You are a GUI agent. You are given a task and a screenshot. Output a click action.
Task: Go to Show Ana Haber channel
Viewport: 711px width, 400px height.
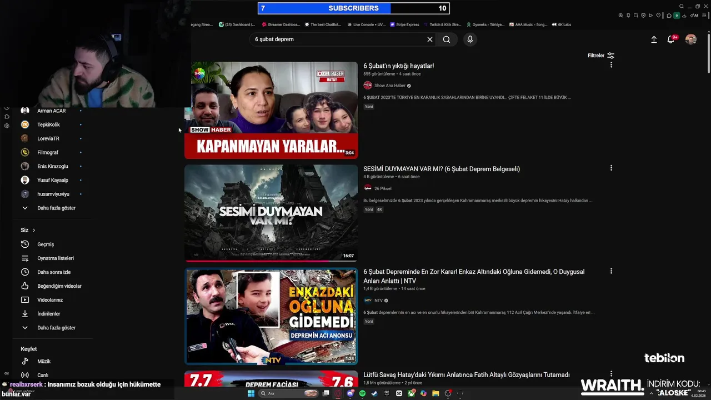(390, 86)
